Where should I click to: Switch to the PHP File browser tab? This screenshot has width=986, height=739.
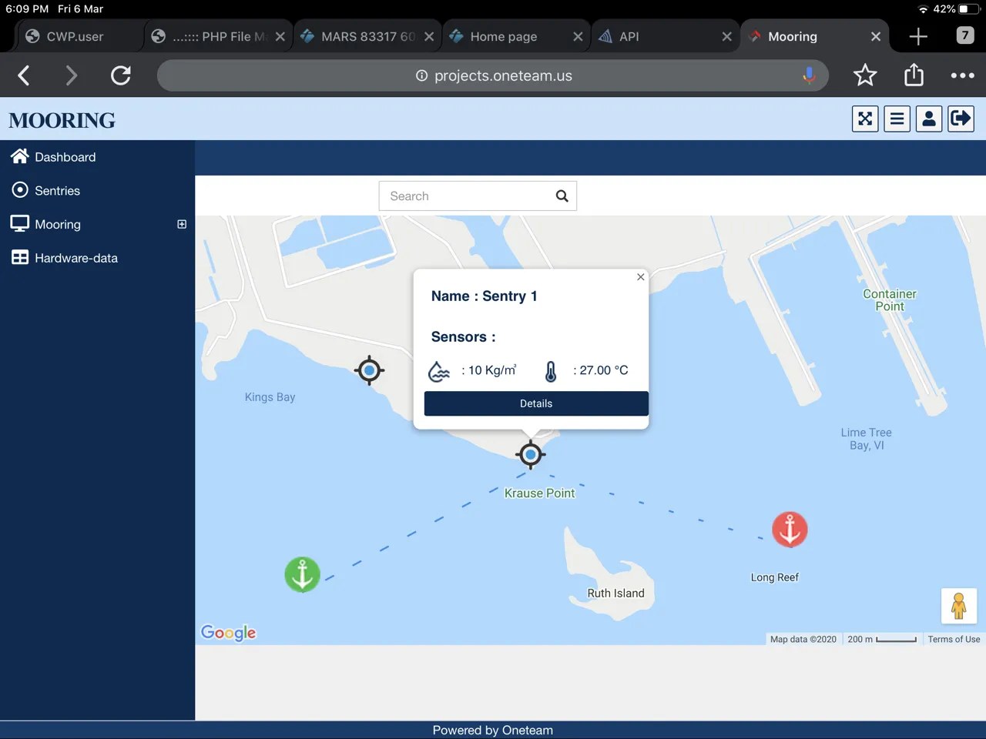pyautogui.click(x=220, y=36)
